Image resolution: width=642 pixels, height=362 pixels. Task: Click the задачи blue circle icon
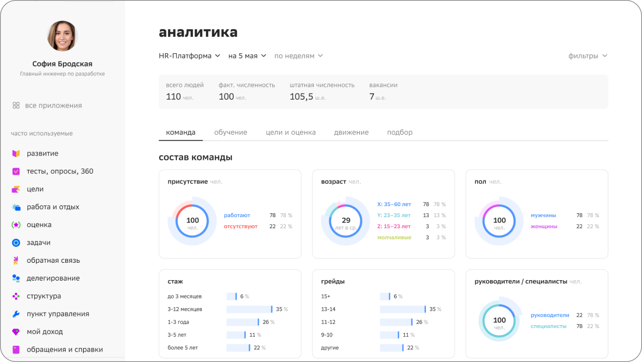16,243
